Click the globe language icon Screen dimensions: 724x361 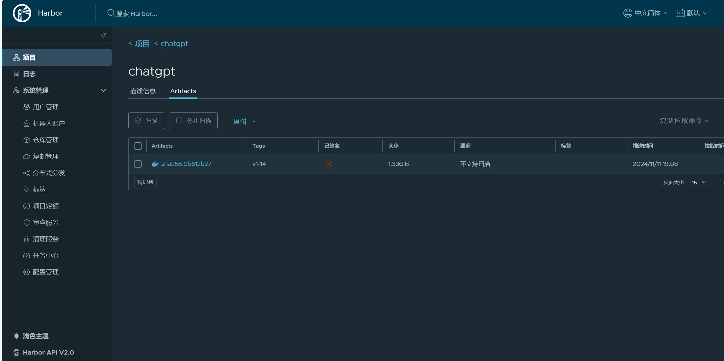pyautogui.click(x=627, y=13)
